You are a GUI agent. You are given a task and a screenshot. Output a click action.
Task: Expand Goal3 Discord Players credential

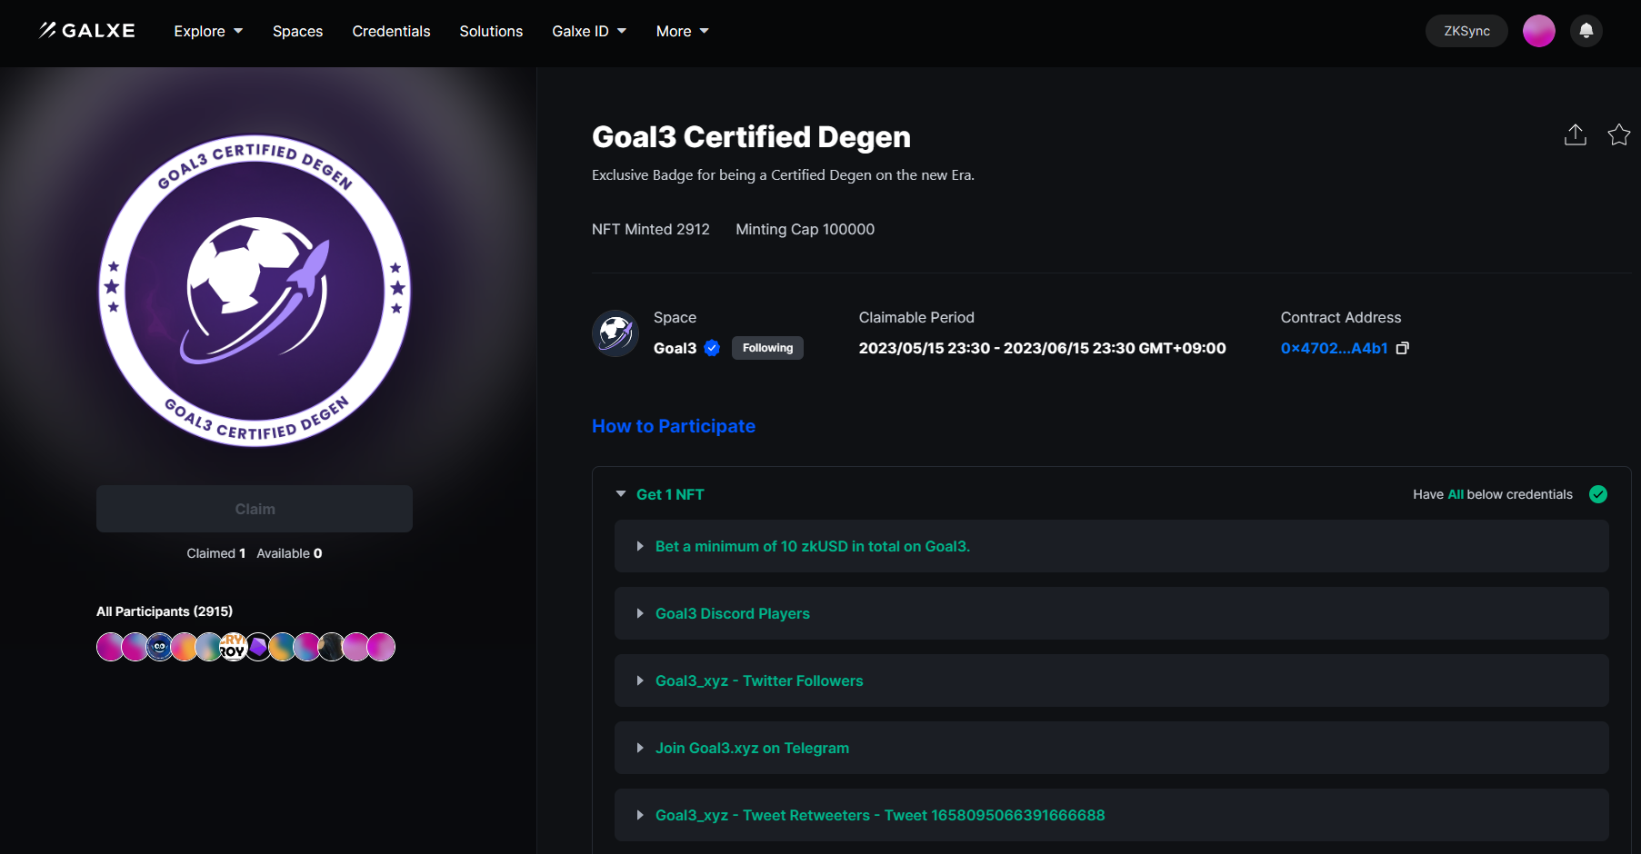tap(1111, 613)
